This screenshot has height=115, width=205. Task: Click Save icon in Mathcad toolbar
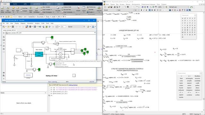[111, 7]
